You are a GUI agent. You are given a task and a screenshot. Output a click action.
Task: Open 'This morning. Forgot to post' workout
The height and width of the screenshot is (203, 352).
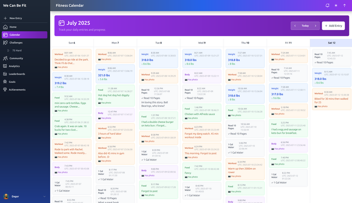[202, 152]
